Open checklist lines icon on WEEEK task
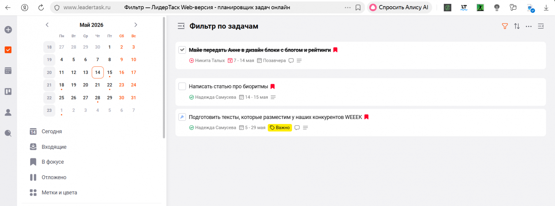The image size is (555, 206). (x=305, y=128)
